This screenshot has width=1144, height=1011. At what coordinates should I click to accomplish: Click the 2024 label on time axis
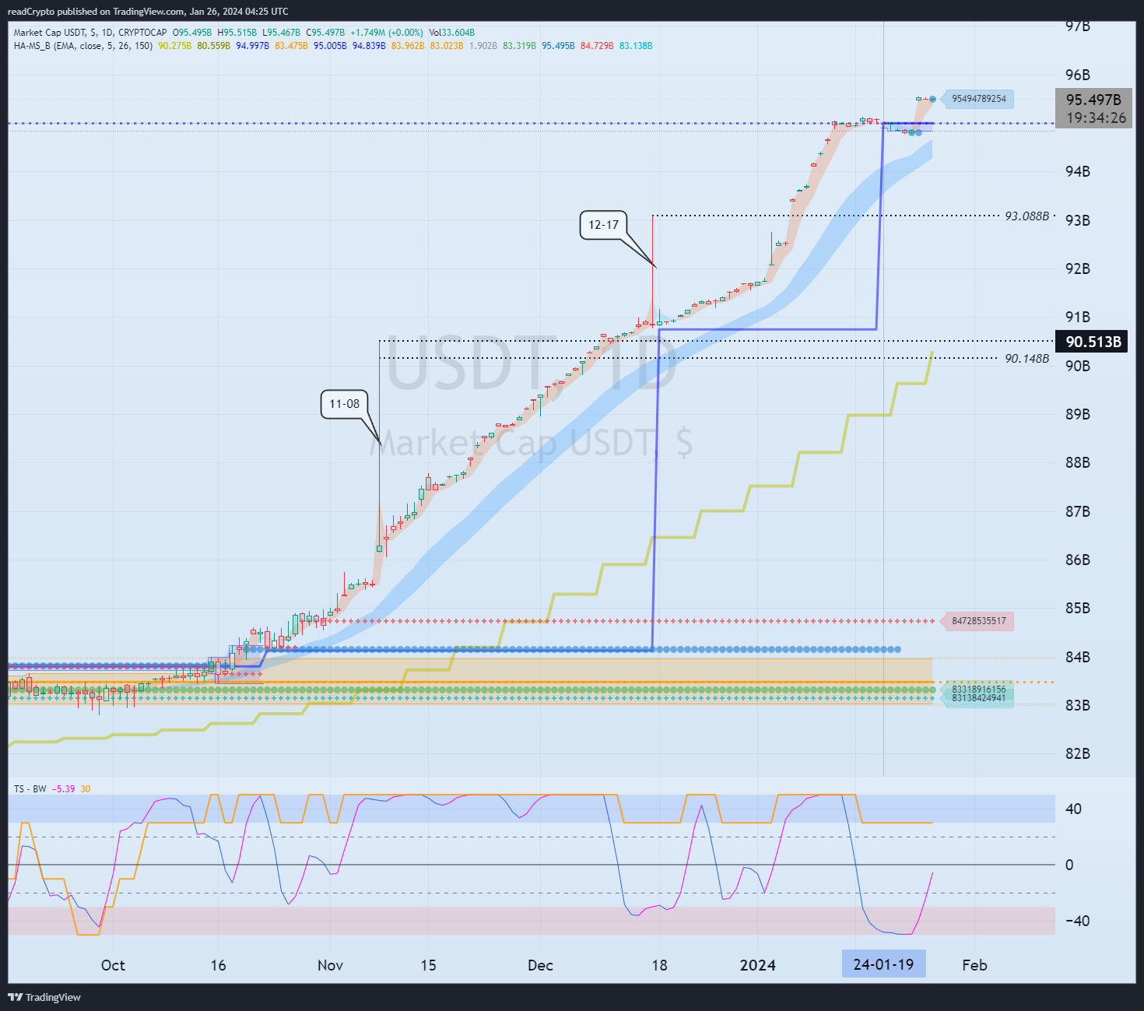click(757, 965)
